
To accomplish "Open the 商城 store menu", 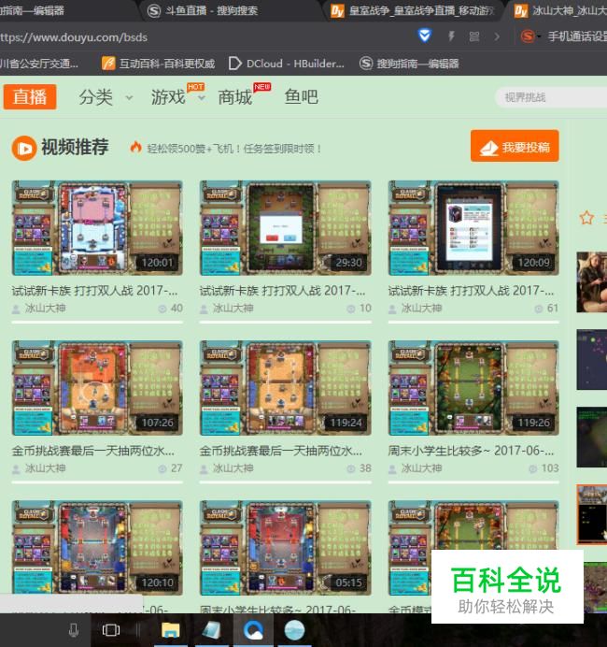I will pyautogui.click(x=235, y=97).
